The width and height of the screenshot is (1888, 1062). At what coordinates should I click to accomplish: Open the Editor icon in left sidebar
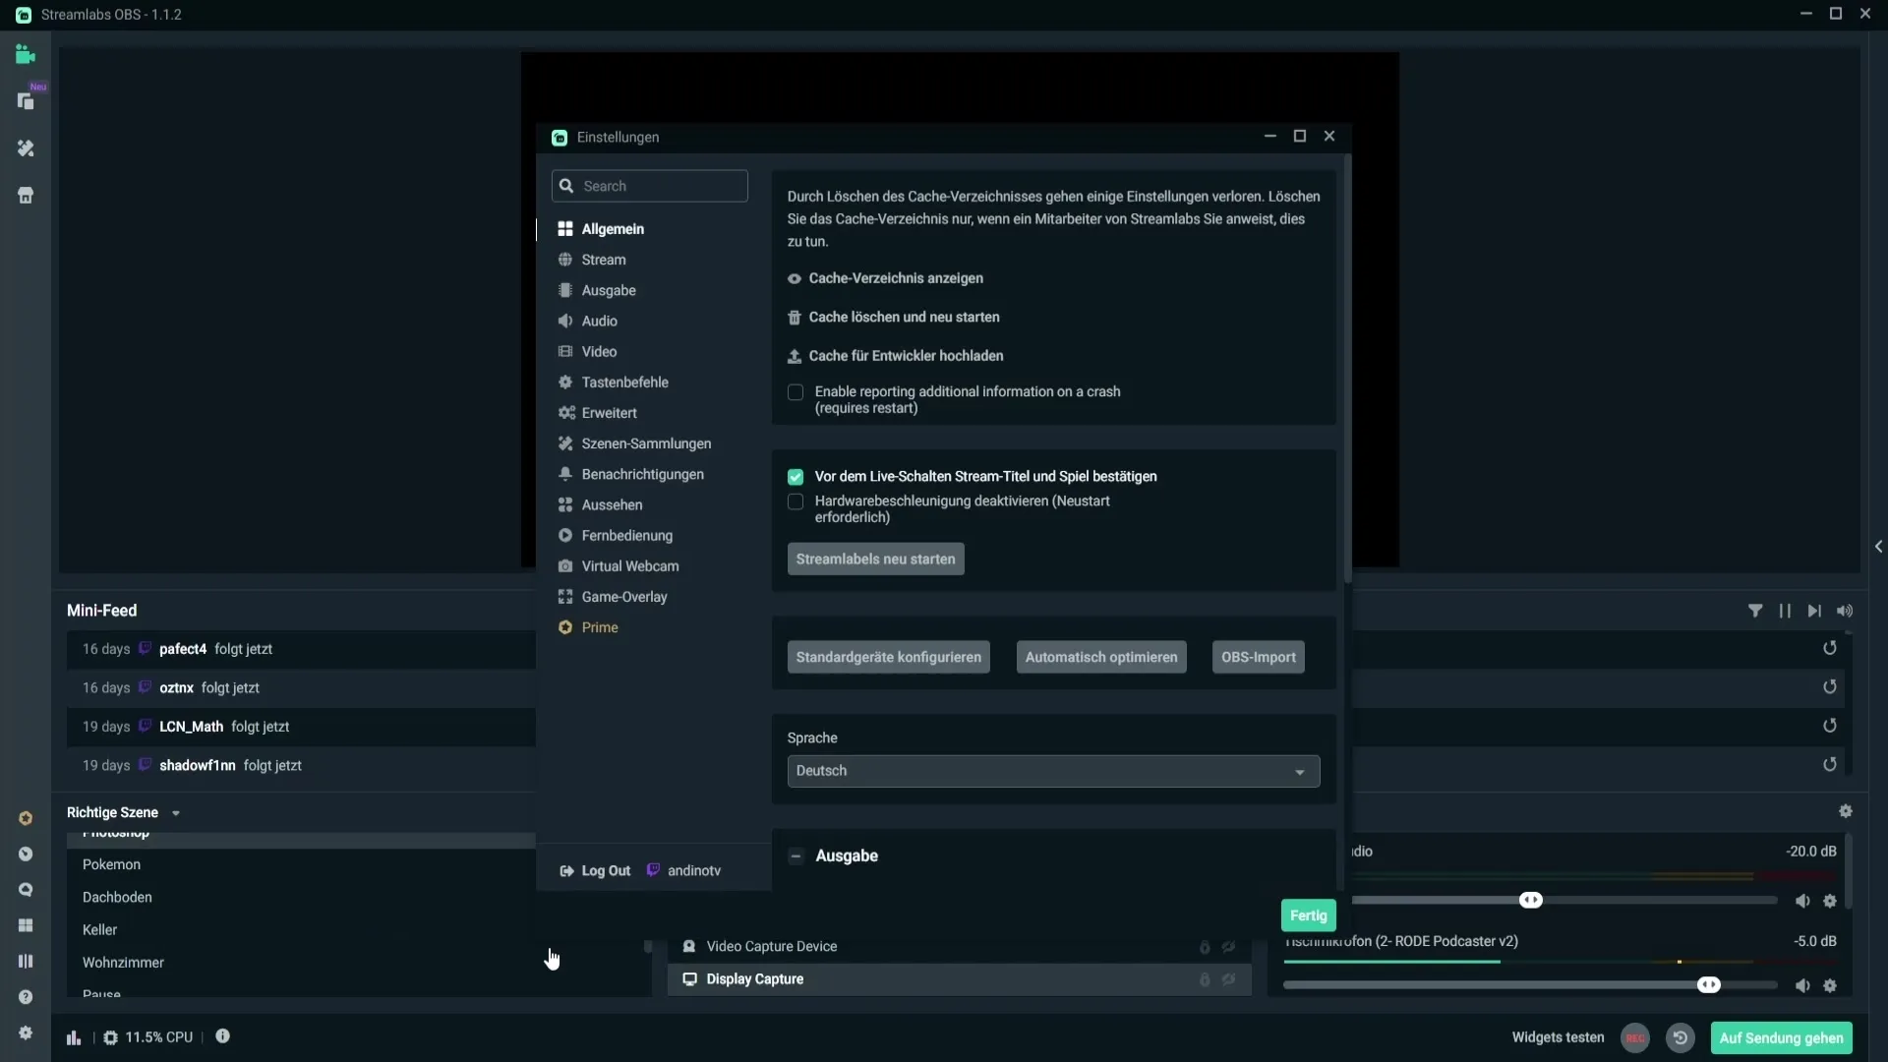tap(26, 55)
